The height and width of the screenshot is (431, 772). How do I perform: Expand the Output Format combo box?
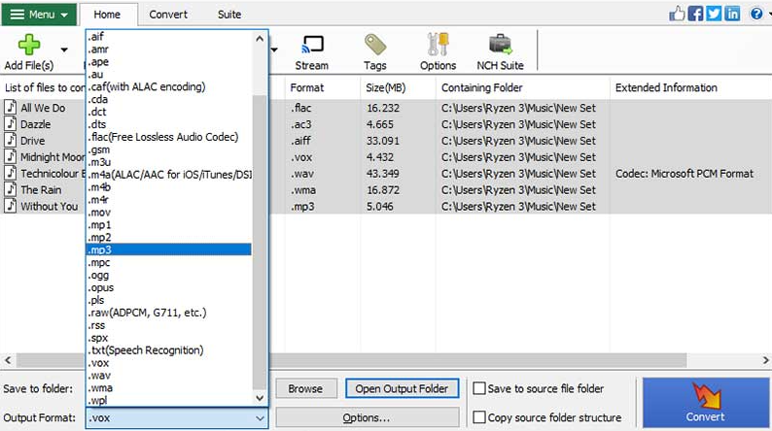[260, 418]
